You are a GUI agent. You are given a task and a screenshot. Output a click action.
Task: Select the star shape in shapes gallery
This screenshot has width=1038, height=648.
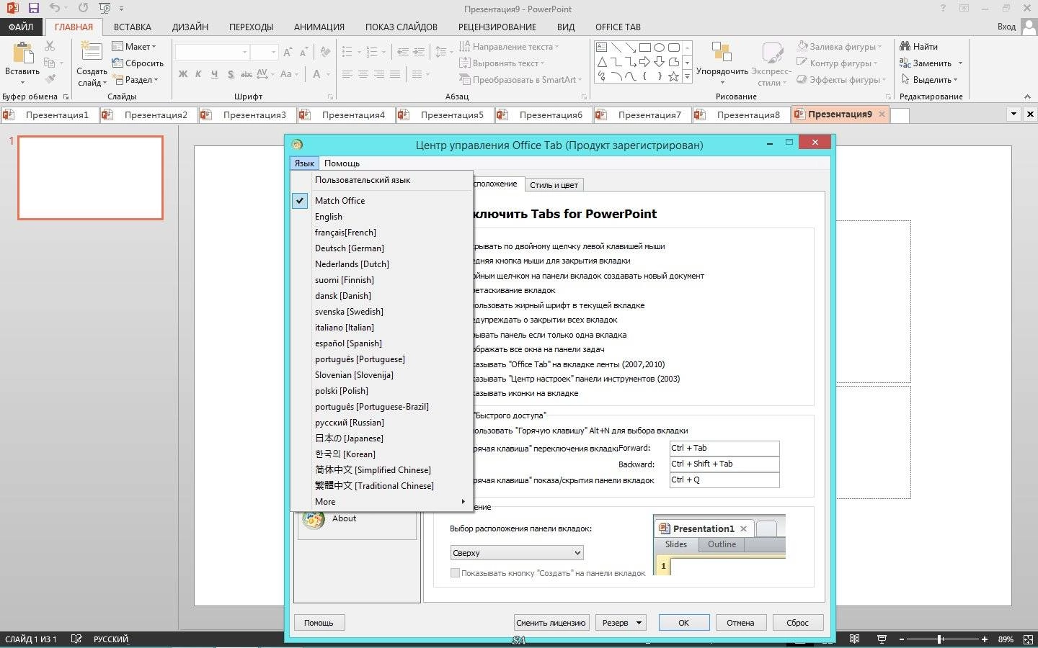tap(673, 76)
